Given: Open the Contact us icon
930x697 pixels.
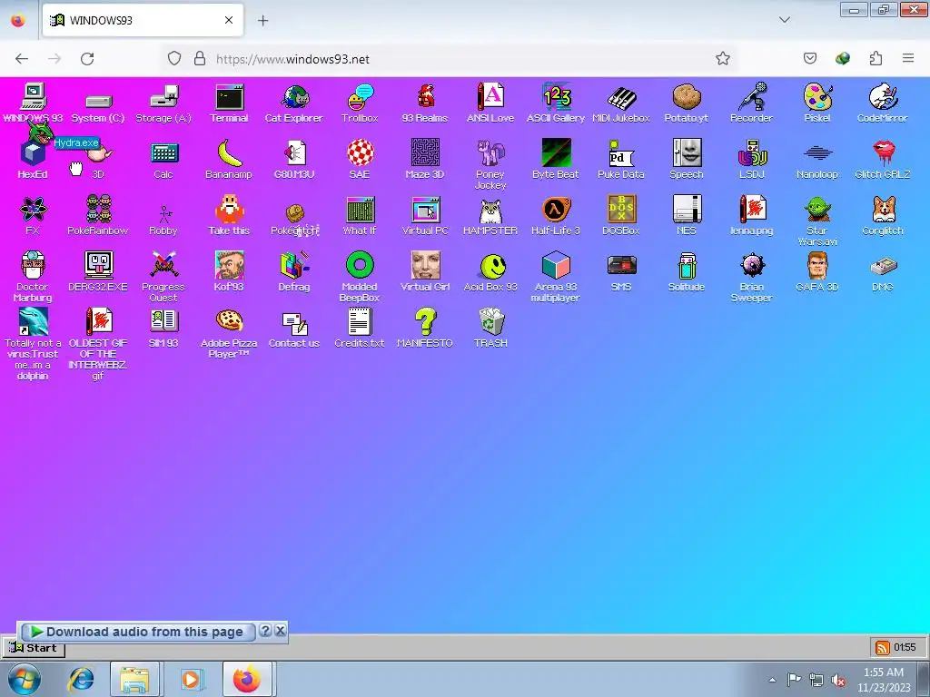Looking at the screenshot, I should click(x=294, y=322).
